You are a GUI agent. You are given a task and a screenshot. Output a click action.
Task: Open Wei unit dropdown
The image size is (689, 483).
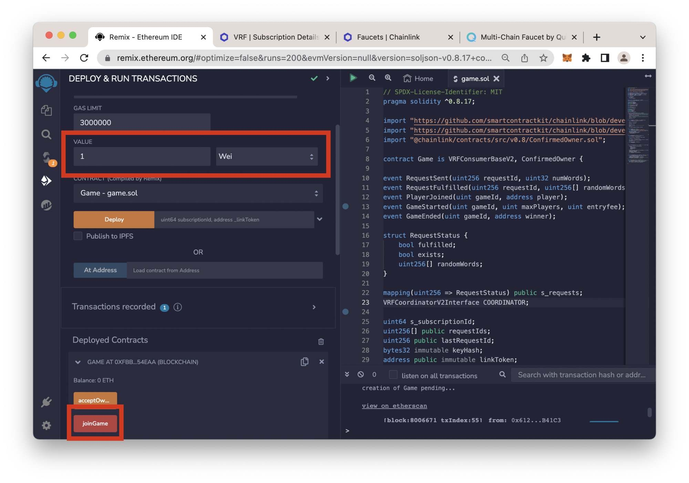point(266,157)
